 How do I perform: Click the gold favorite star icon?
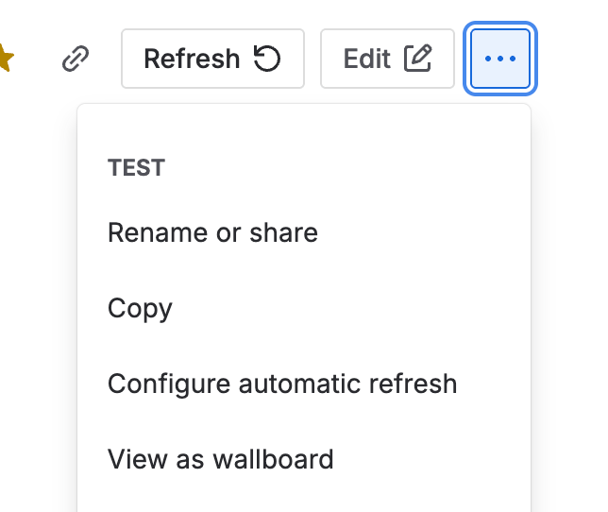(5, 59)
